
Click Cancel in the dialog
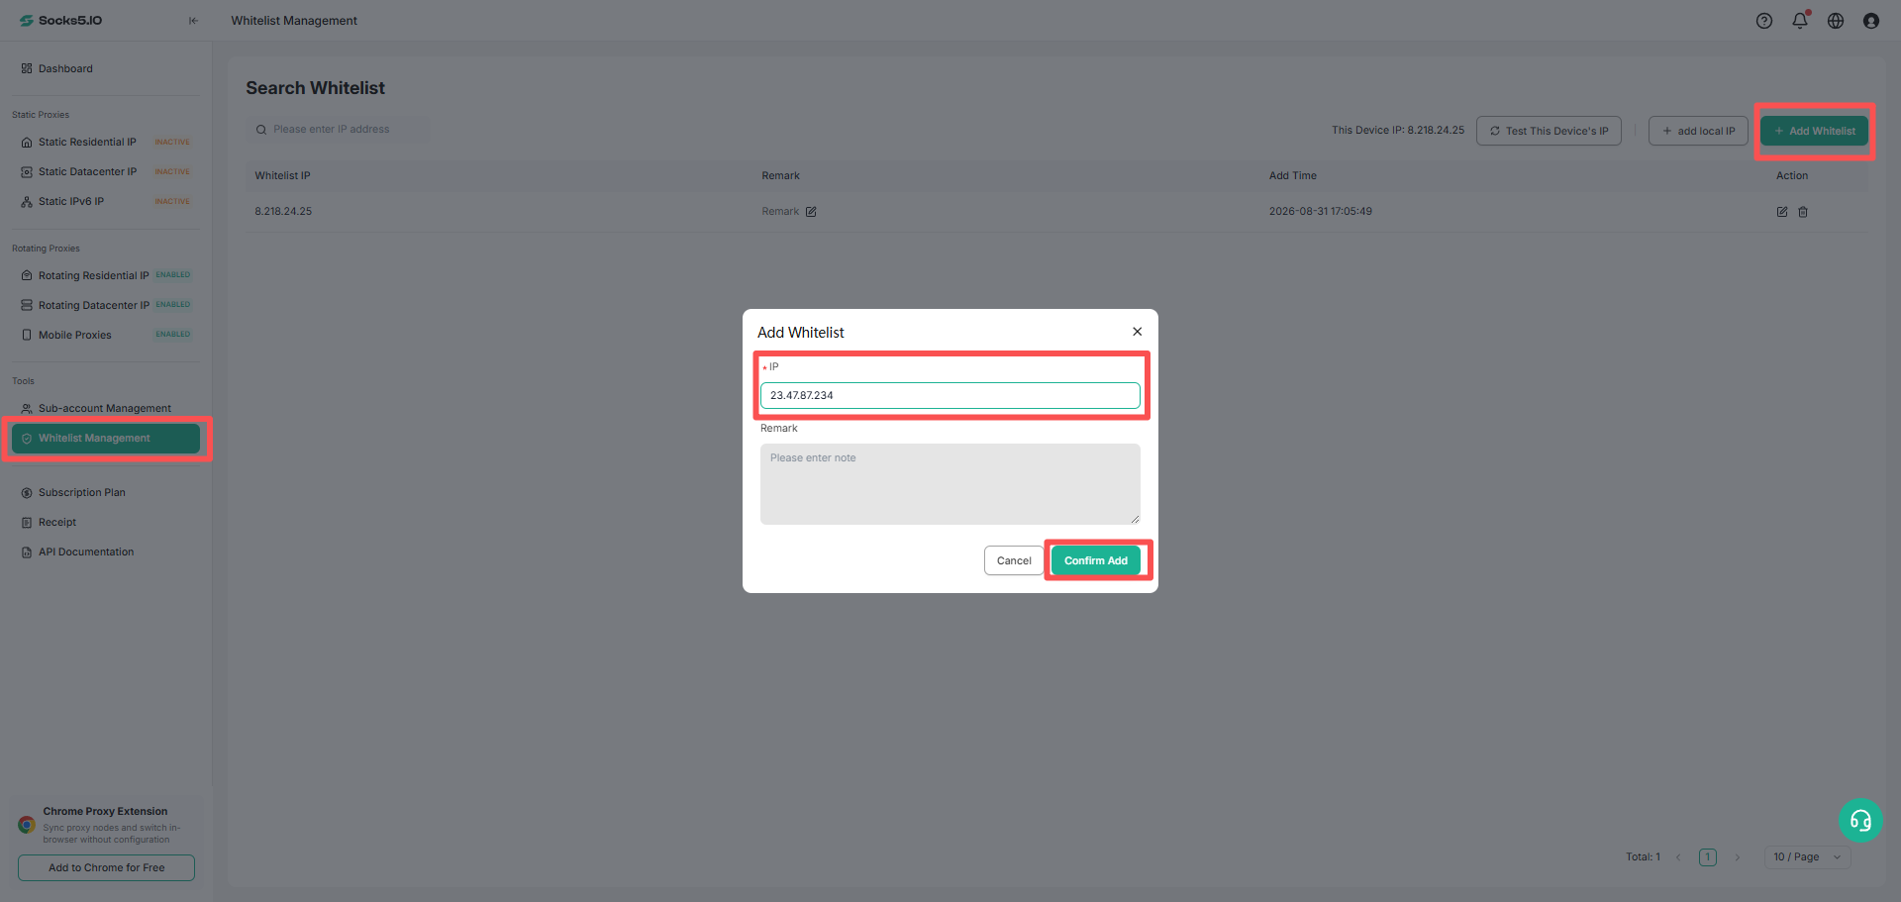(x=1014, y=560)
